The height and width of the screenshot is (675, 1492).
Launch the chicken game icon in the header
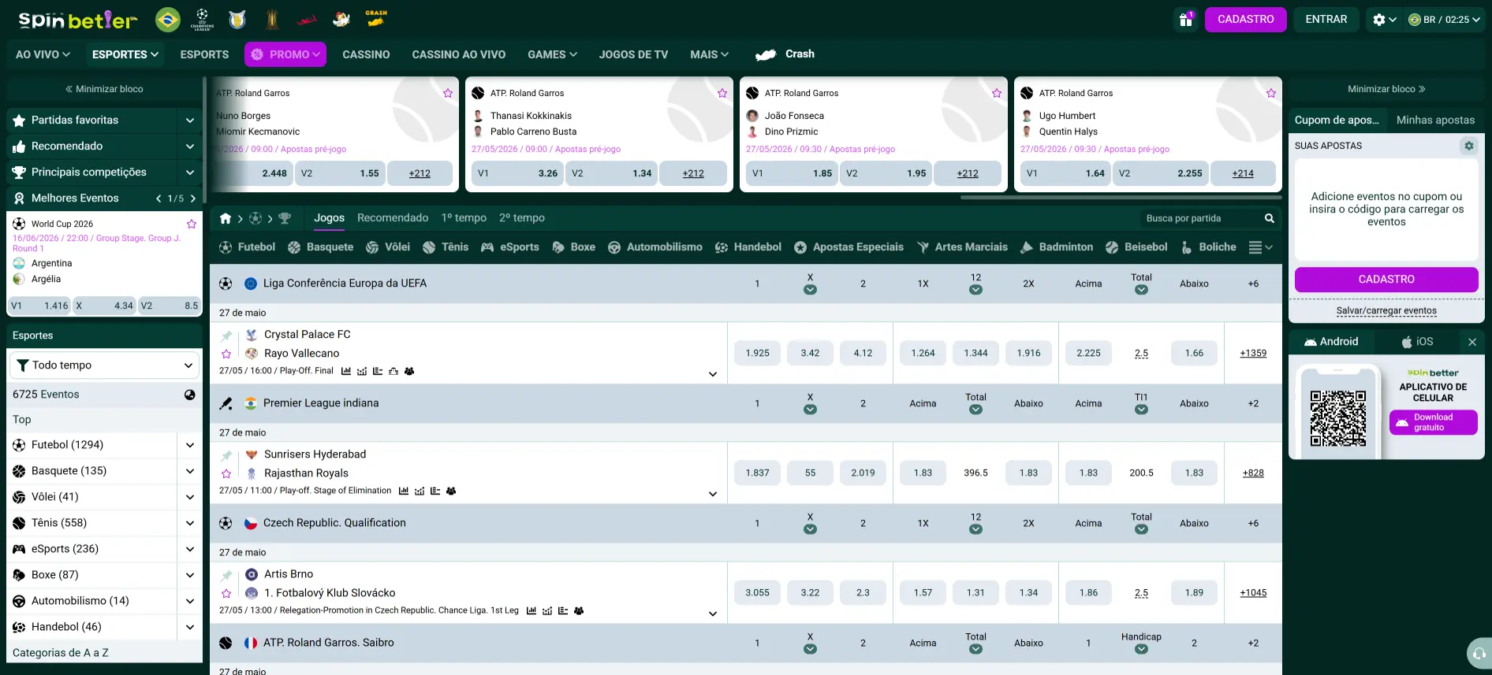[x=341, y=20]
